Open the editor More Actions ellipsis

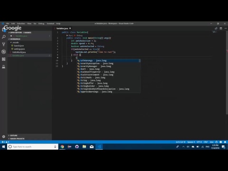coord(226,28)
